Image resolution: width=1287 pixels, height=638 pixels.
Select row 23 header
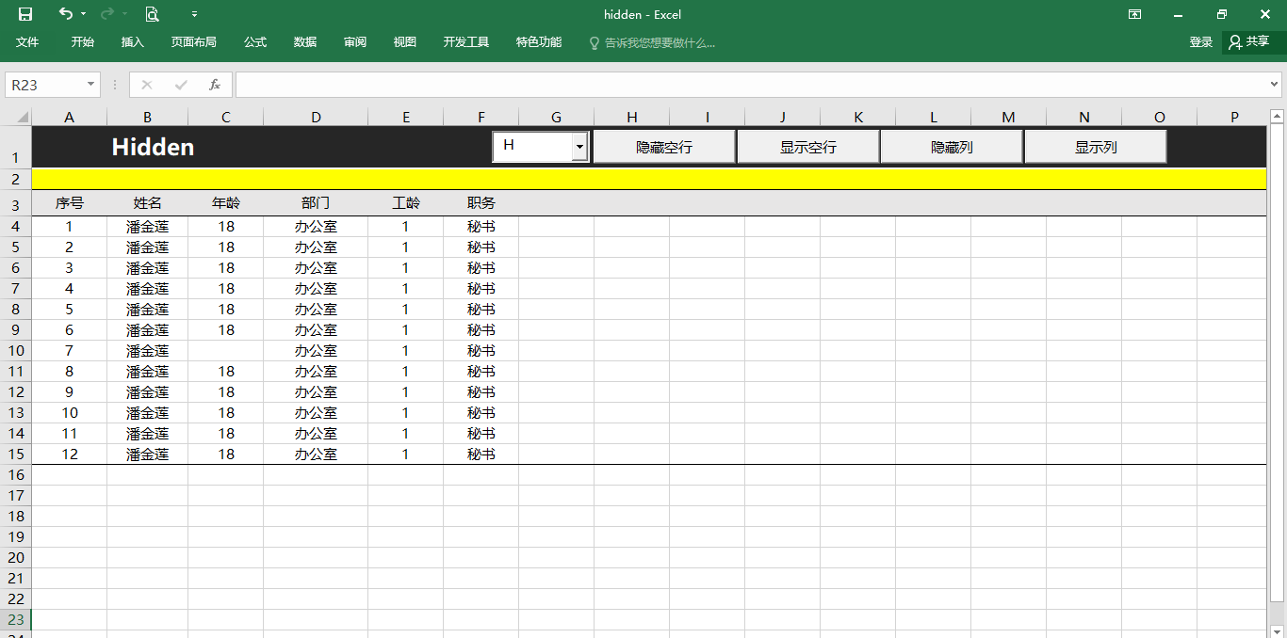[16, 620]
